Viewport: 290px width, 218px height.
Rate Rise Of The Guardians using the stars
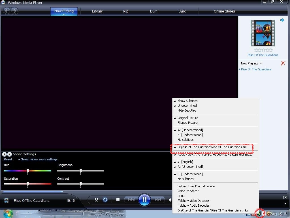click(x=263, y=51)
